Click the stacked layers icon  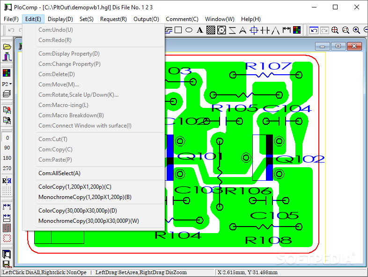7,94
